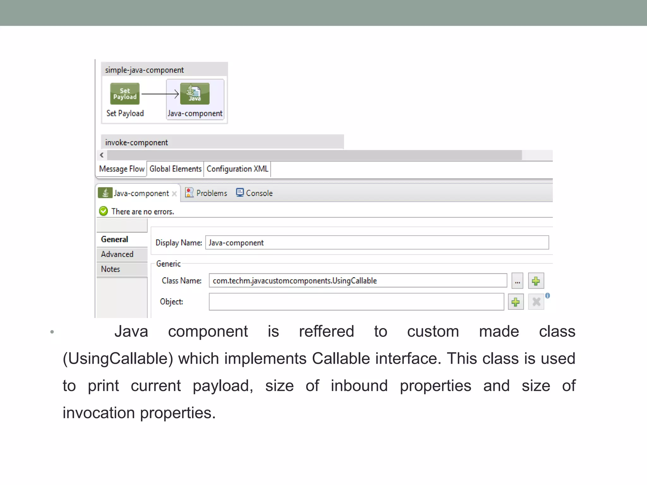Click the Generic group label

pos(168,264)
